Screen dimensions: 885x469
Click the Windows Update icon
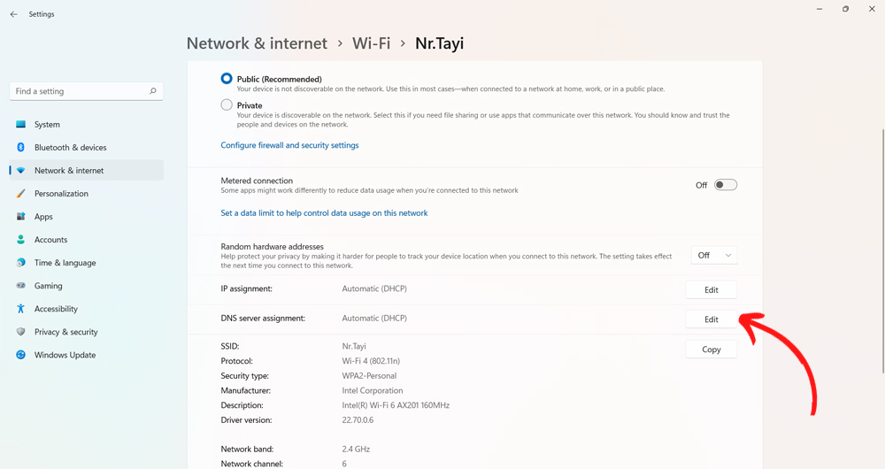20,355
